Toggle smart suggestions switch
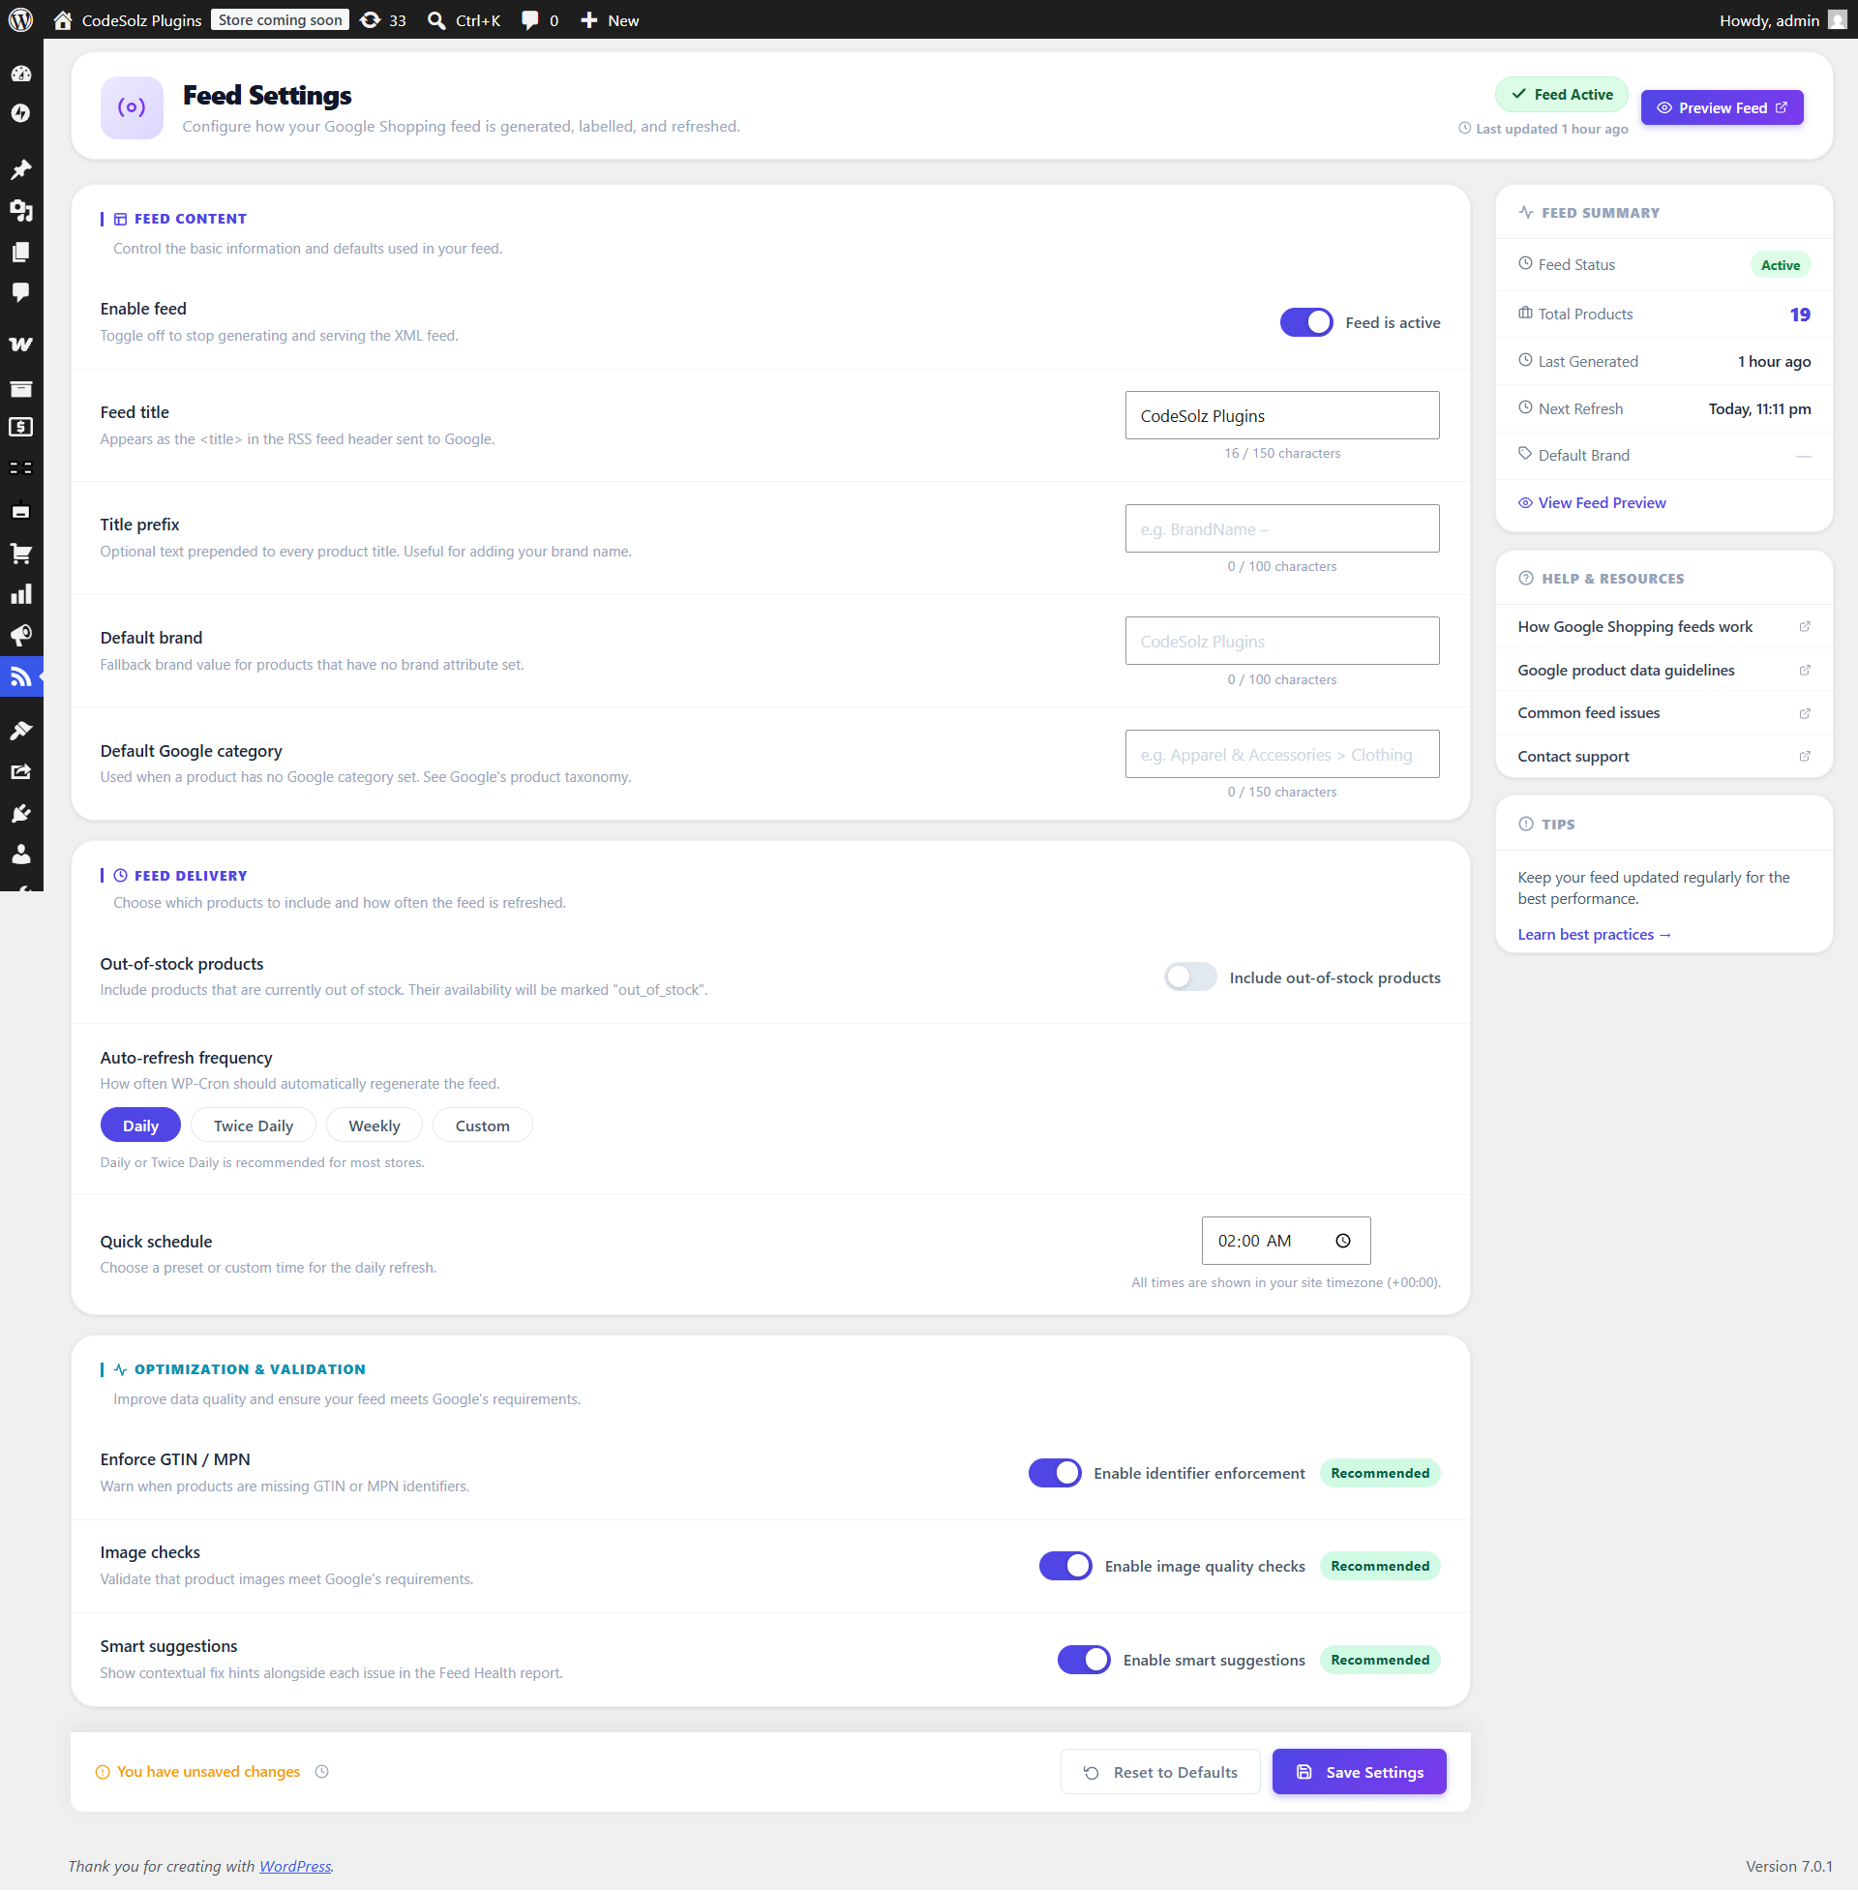Image resolution: width=1858 pixels, height=1891 pixels. [x=1084, y=1660]
